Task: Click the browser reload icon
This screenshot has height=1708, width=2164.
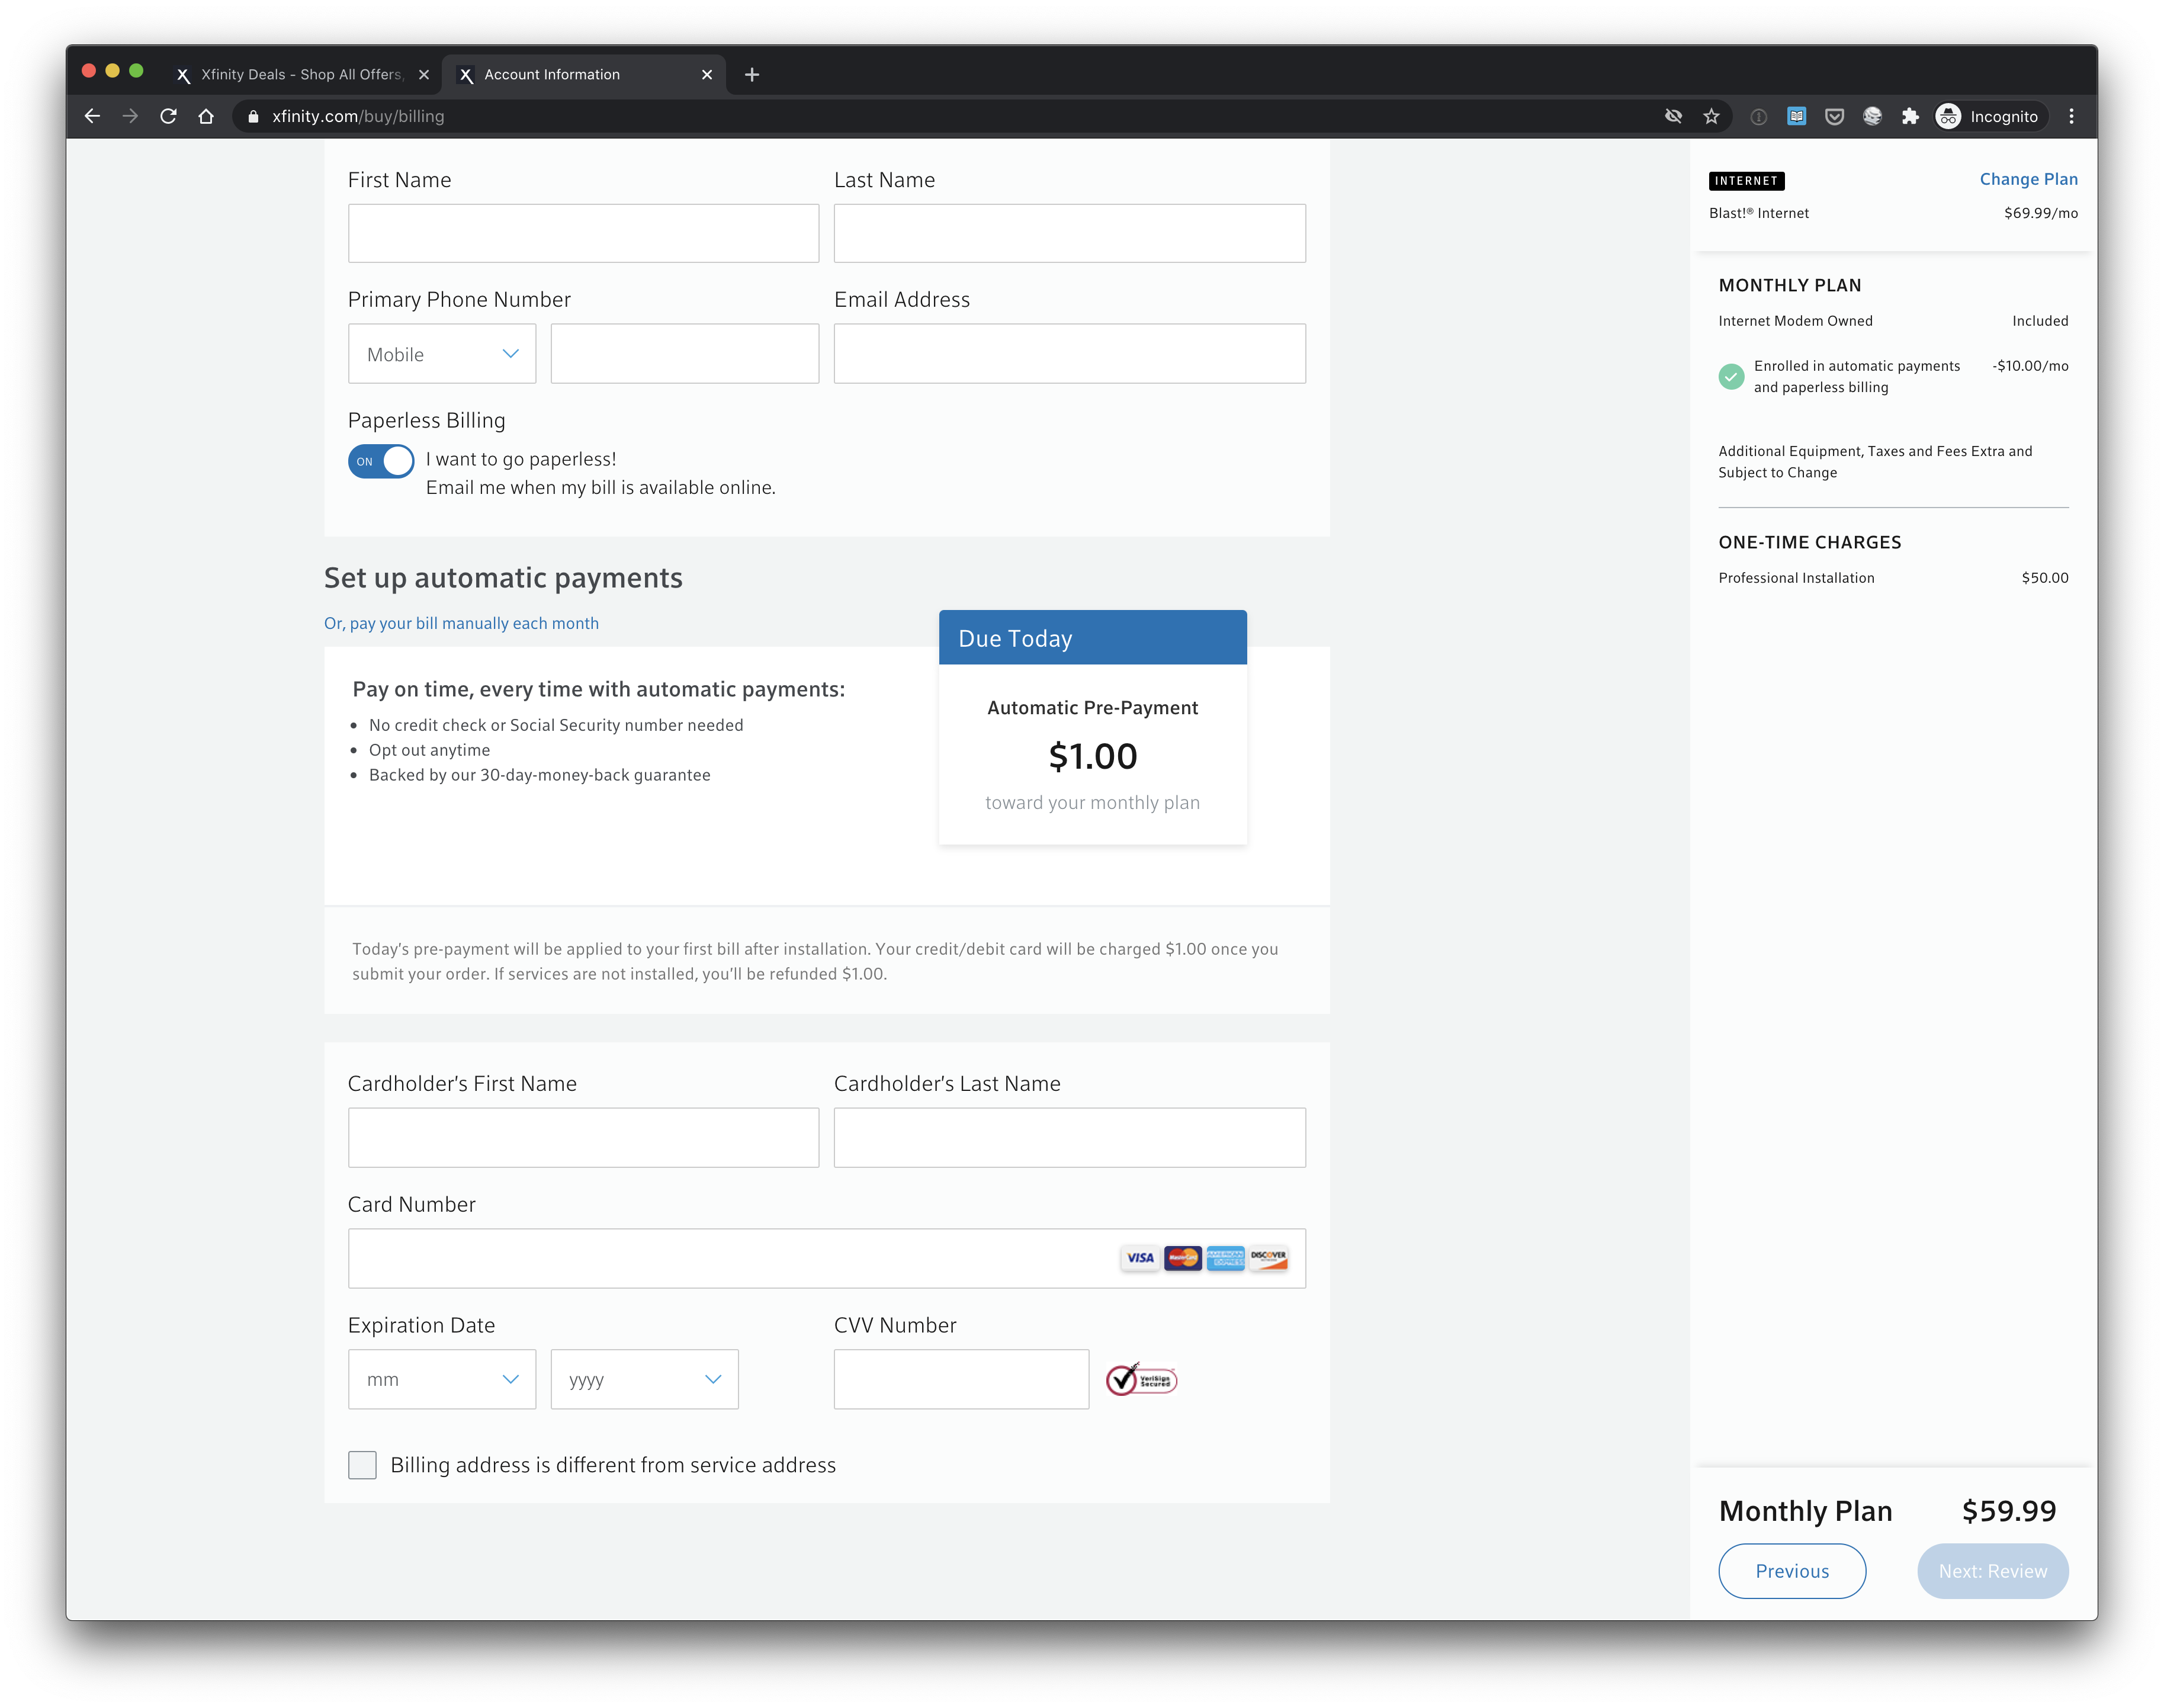Action: (x=168, y=116)
